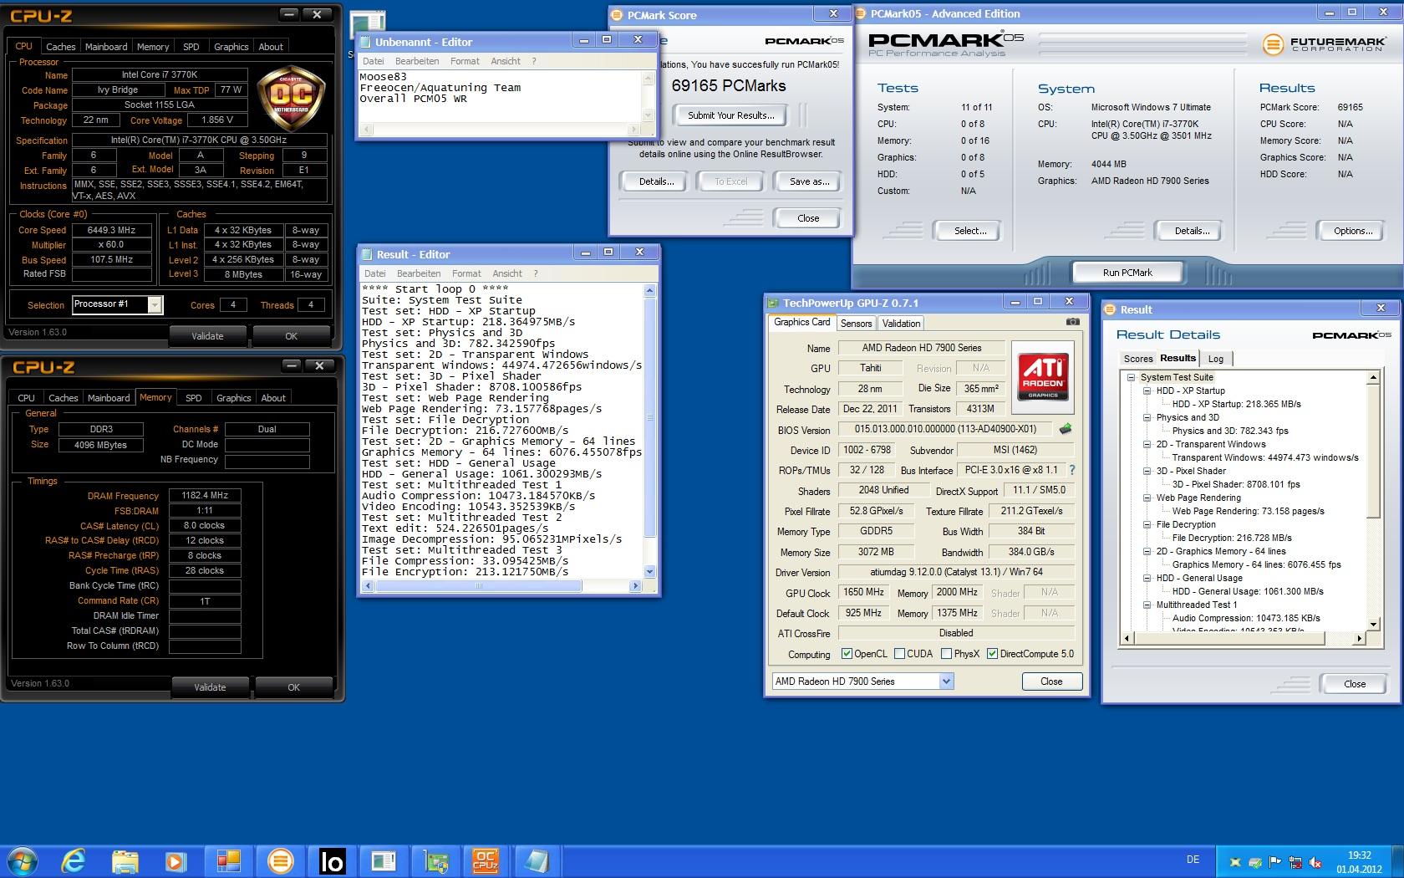Click the 'lo' taskbar icon
1404x878 pixels.
pos(332,860)
